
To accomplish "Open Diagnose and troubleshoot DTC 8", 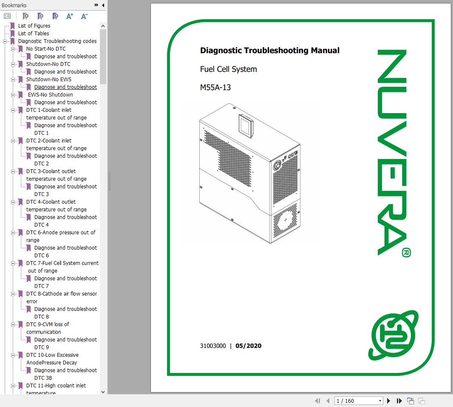I will (65, 313).
